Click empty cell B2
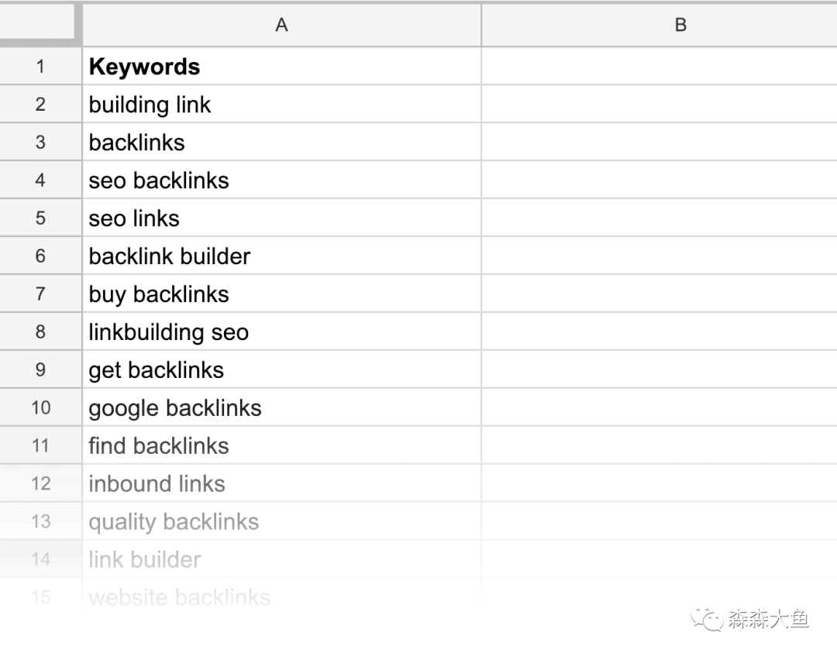Image resolution: width=837 pixels, height=656 pixels. tap(659, 105)
